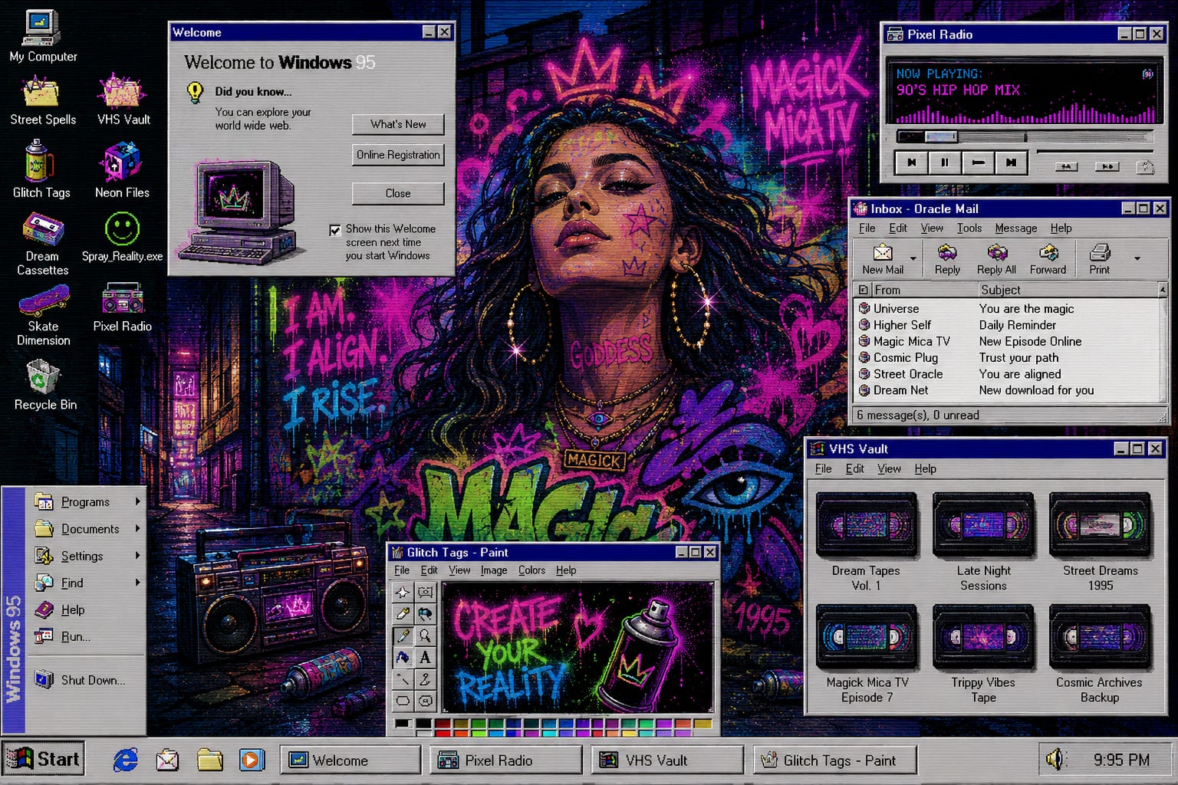Screen dimensions: 1178x785
Task: Select the free-form star selection tool in Paint
Action: [x=403, y=592]
